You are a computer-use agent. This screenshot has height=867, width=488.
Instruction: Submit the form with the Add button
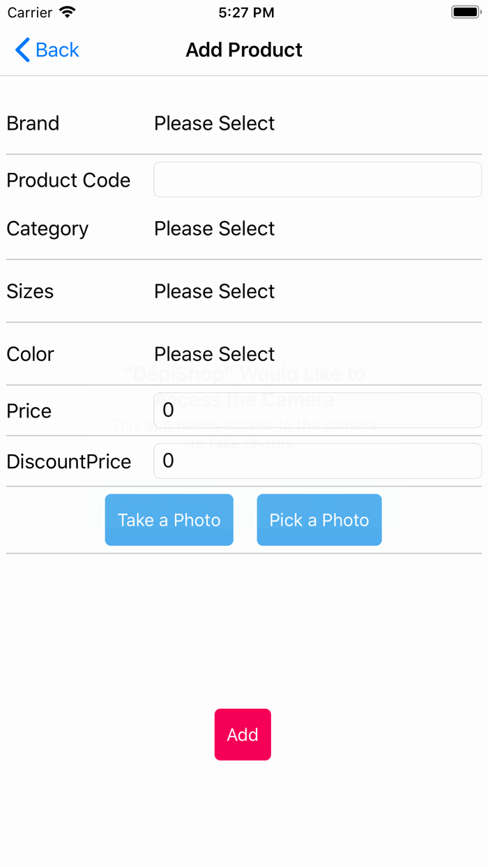click(243, 735)
